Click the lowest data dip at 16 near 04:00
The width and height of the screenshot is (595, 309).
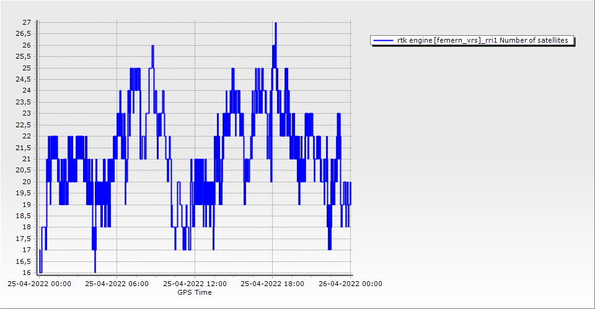click(x=95, y=271)
